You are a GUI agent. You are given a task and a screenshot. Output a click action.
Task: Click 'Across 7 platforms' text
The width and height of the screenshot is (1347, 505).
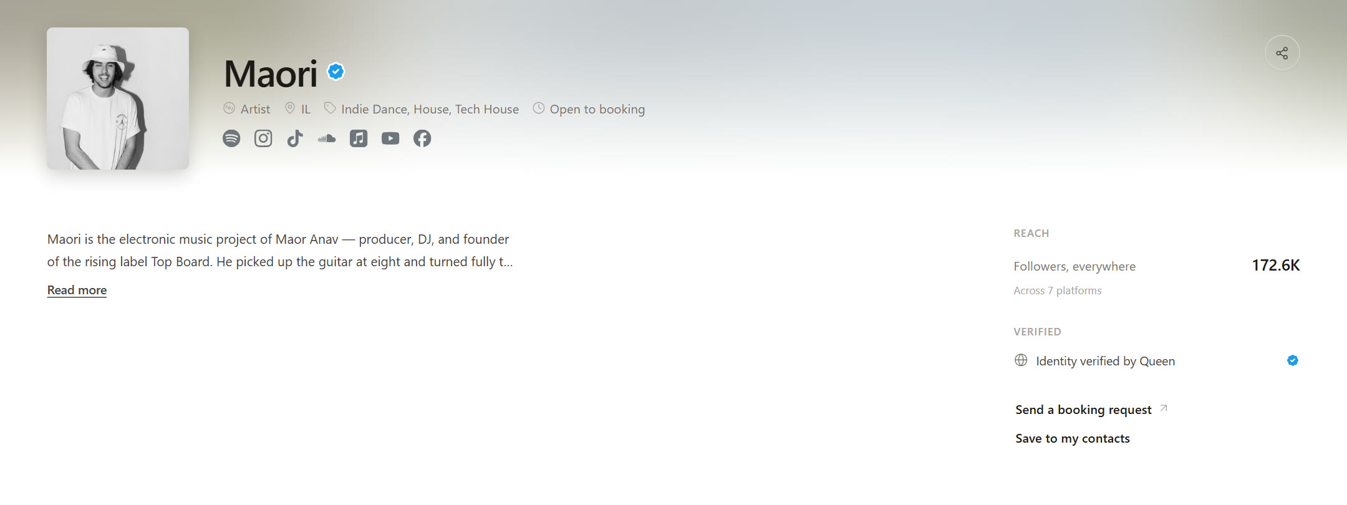[1058, 291]
